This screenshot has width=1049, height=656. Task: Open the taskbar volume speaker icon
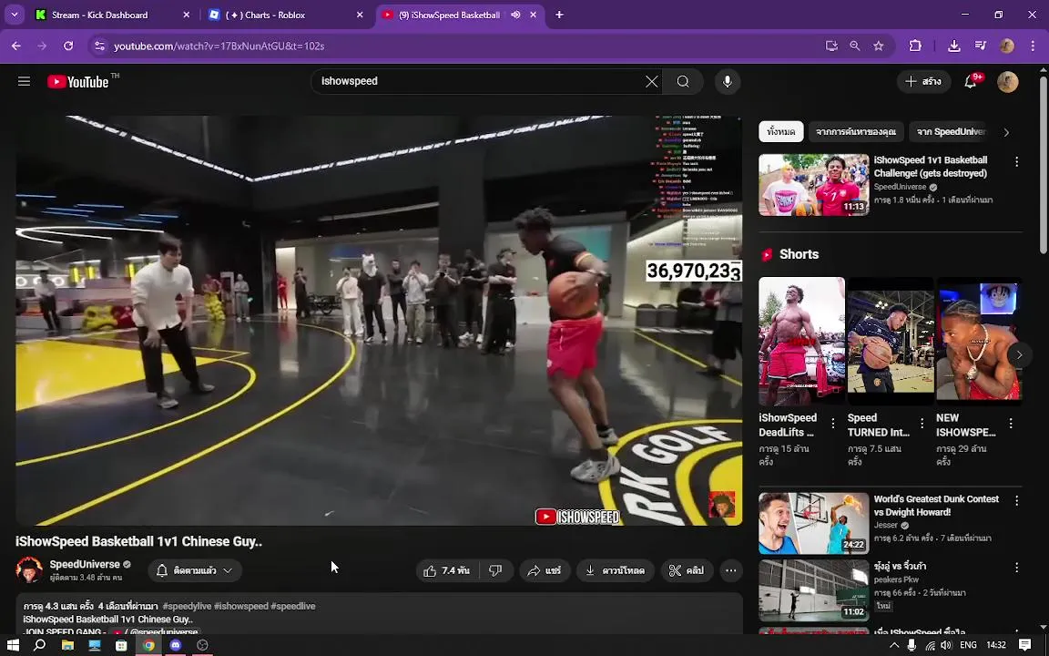(946, 645)
